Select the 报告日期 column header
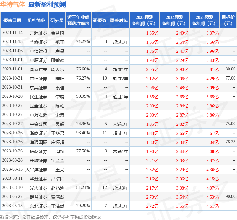Screen dimensions: 237x220 pyautogui.click(x=12, y=20)
